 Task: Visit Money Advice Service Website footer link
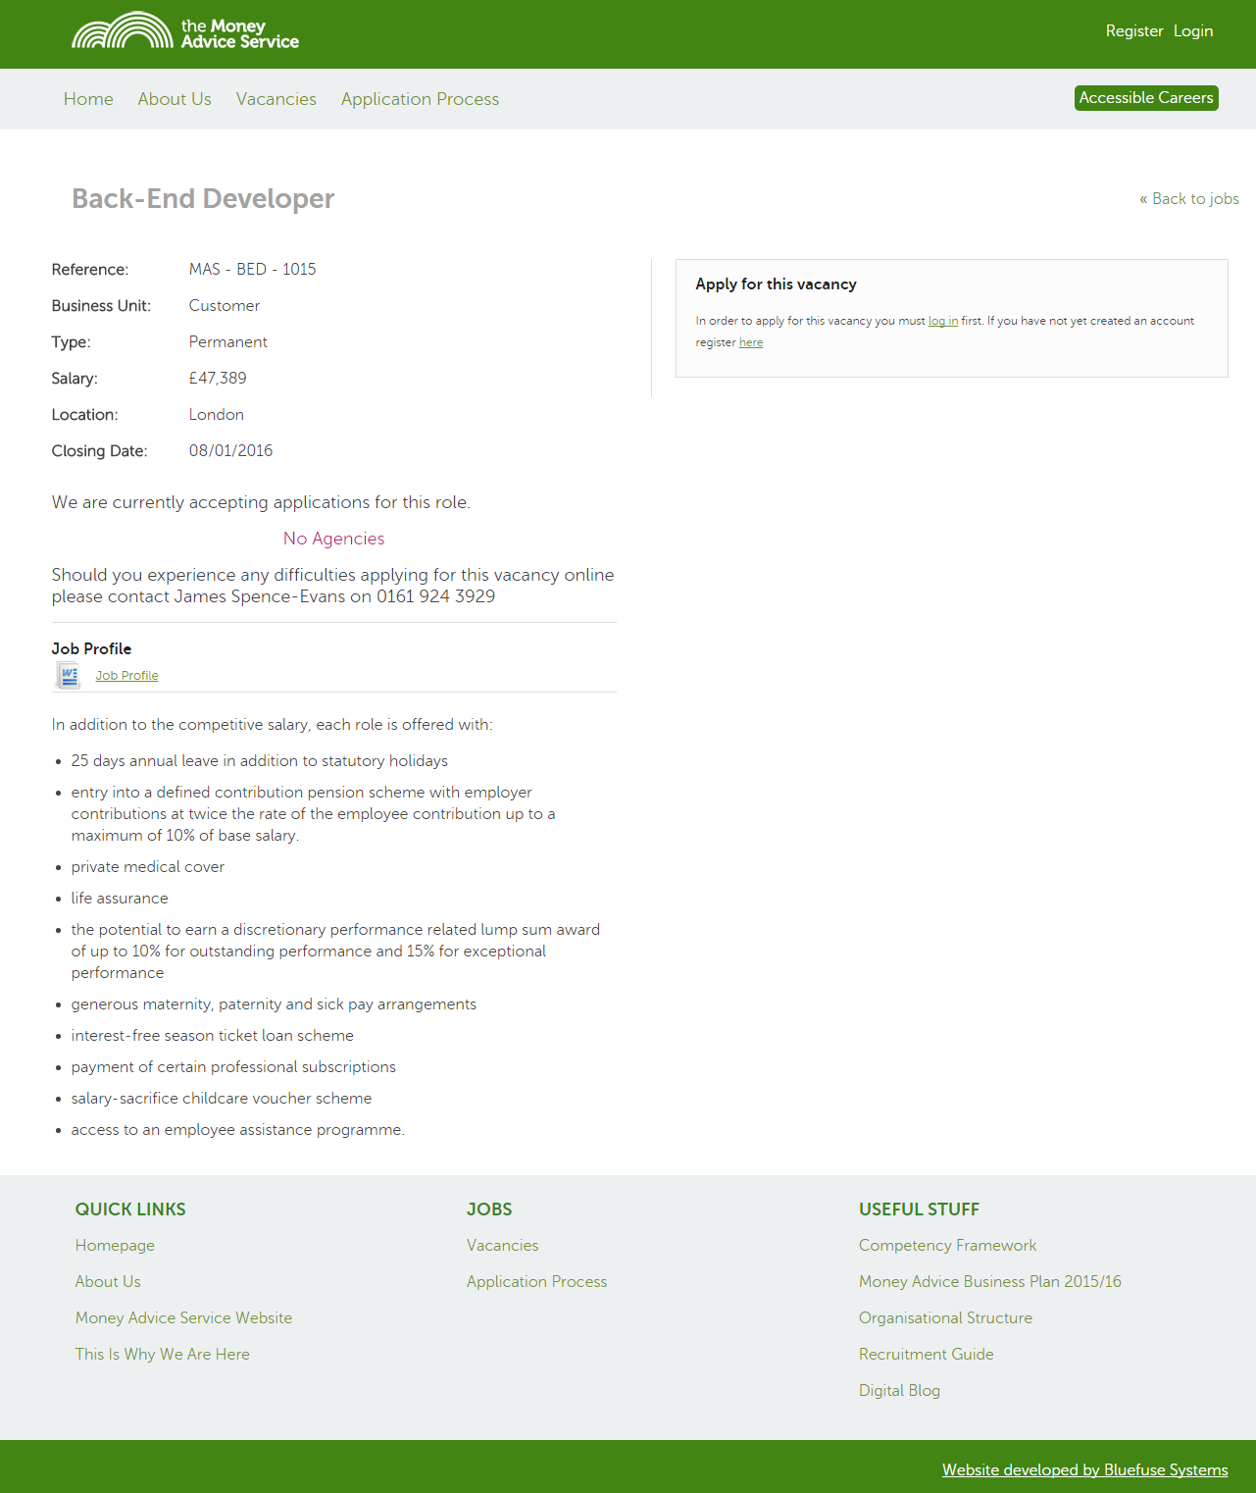point(183,1317)
